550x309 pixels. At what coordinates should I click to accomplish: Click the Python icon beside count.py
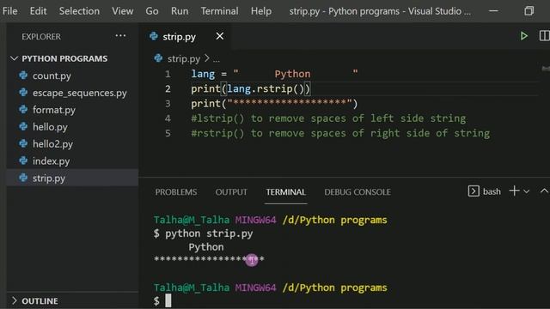[x=23, y=76]
